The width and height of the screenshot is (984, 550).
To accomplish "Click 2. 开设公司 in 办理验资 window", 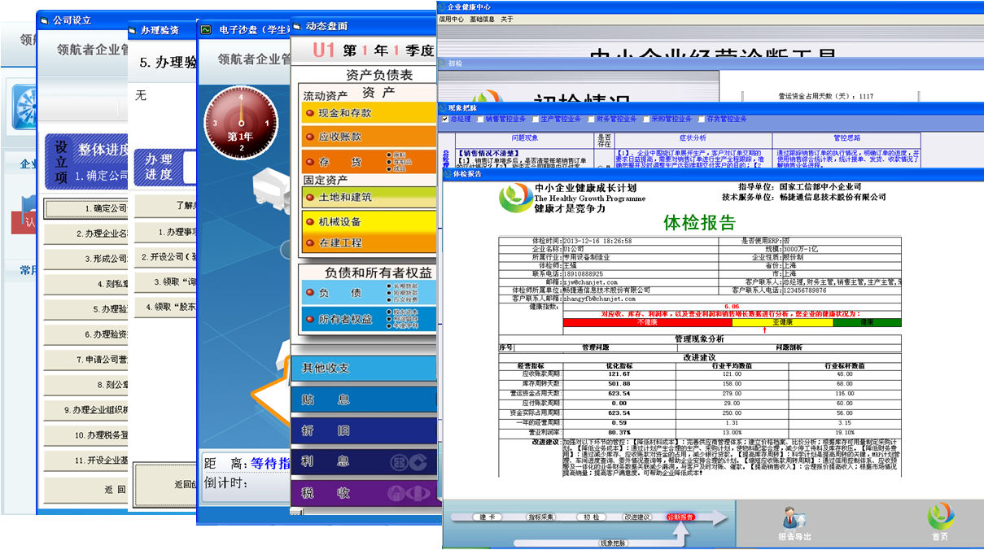I will point(165,256).
